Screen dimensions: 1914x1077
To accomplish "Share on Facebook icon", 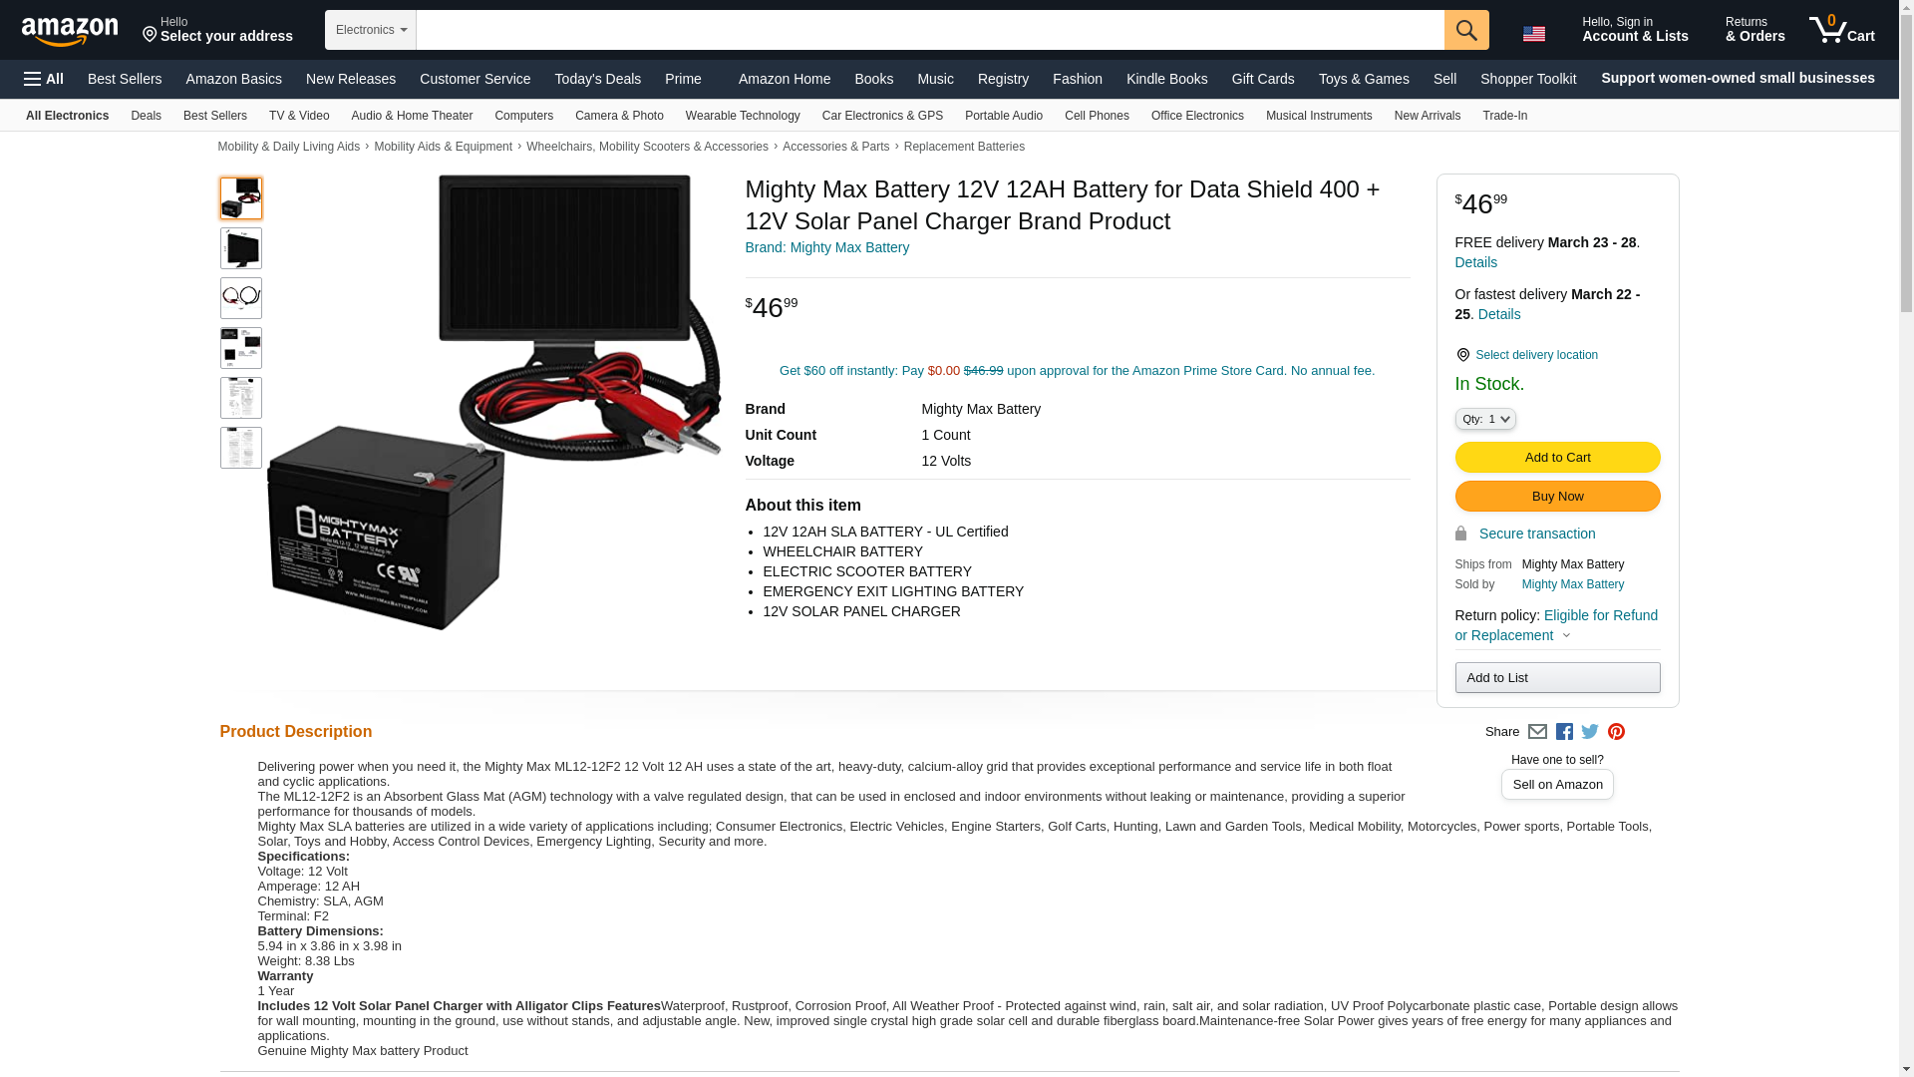I will pos(1564,732).
